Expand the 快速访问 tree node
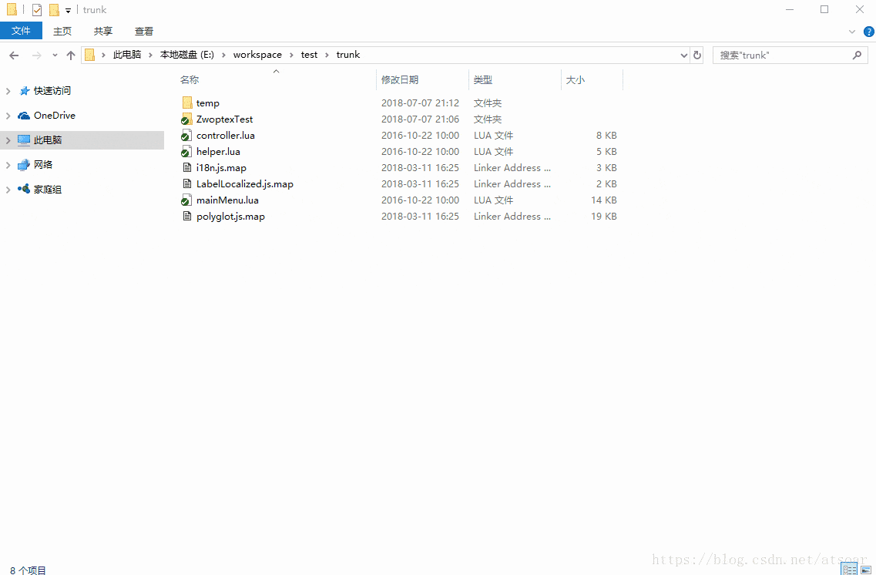 click(8, 91)
